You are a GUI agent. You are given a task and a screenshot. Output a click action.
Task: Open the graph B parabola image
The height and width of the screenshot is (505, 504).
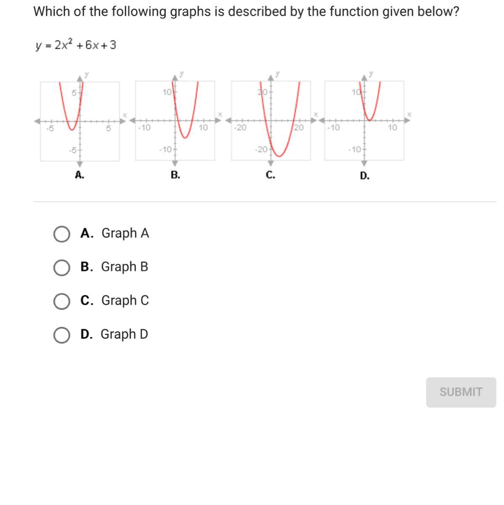coord(175,121)
